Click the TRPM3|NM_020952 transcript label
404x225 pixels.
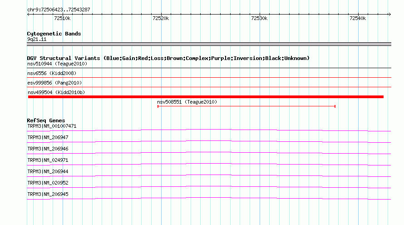coord(48,183)
